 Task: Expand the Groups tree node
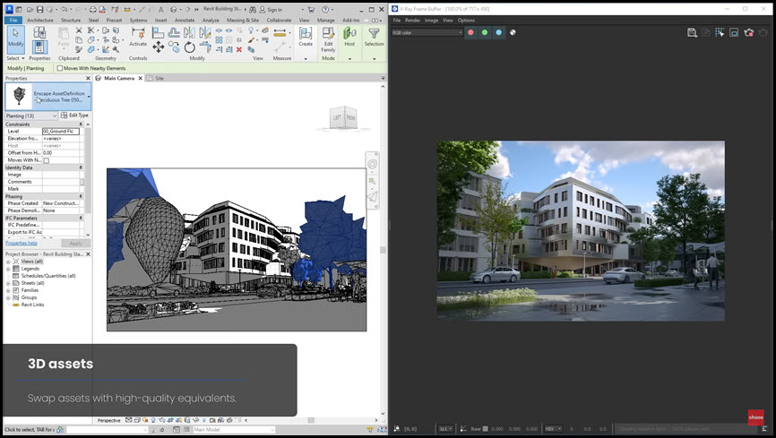[x=8, y=297]
